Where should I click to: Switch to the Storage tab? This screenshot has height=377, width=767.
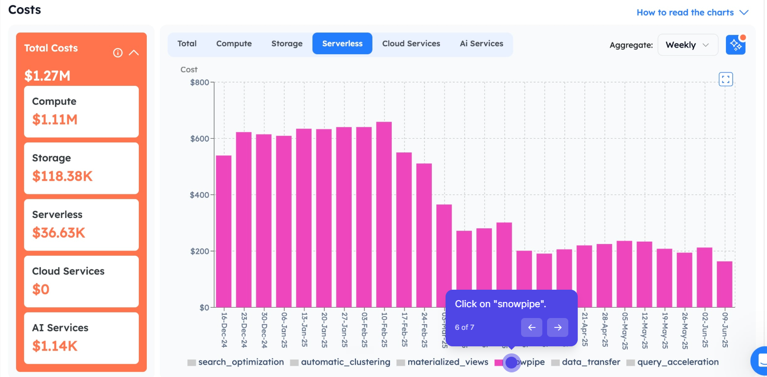tap(287, 43)
